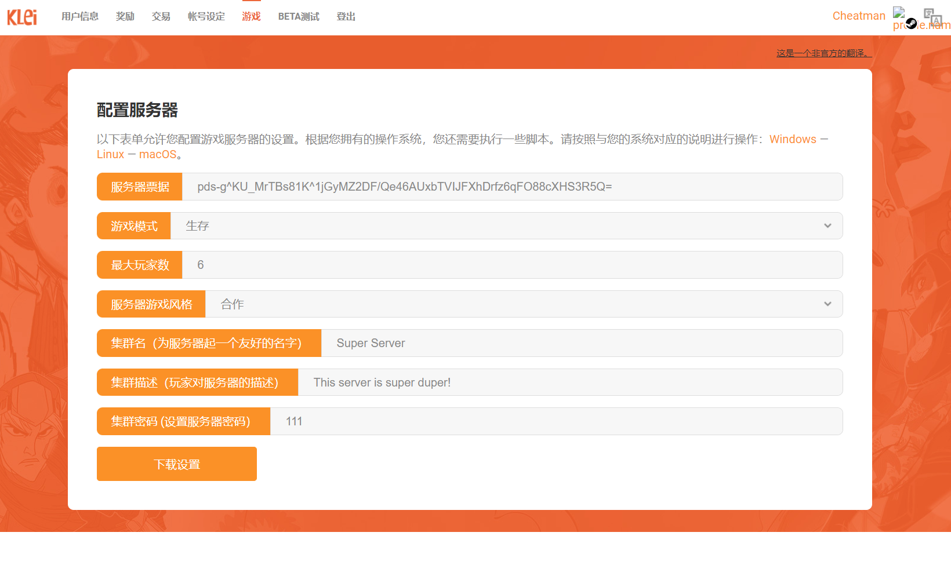Expand the chevron on the game mode selector

827,225
